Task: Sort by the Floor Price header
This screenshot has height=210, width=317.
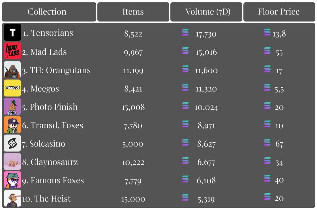Action: (279, 12)
